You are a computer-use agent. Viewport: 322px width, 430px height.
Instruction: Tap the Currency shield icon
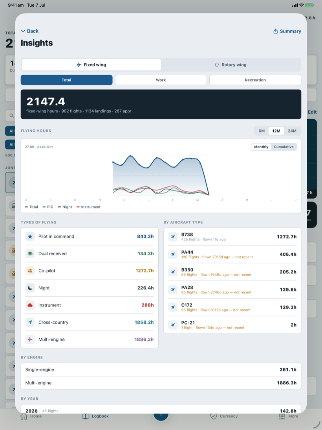[214, 416]
